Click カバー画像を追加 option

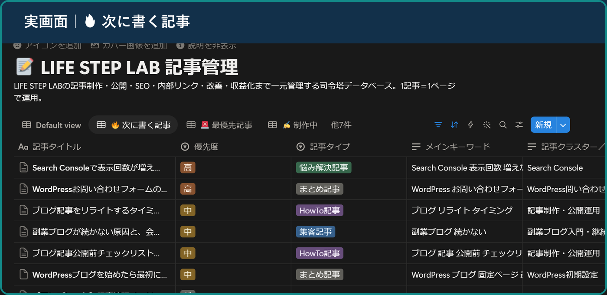[129, 46]
